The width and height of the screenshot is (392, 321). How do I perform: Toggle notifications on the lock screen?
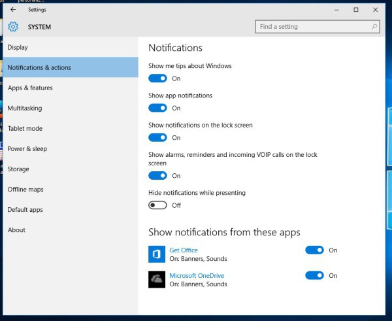point(157,137)
